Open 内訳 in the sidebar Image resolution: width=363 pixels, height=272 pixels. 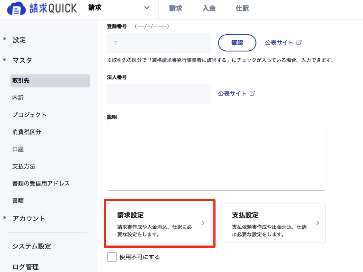click(18, 98)
